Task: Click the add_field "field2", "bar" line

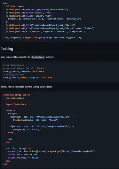Action: (x=29, y=16)
